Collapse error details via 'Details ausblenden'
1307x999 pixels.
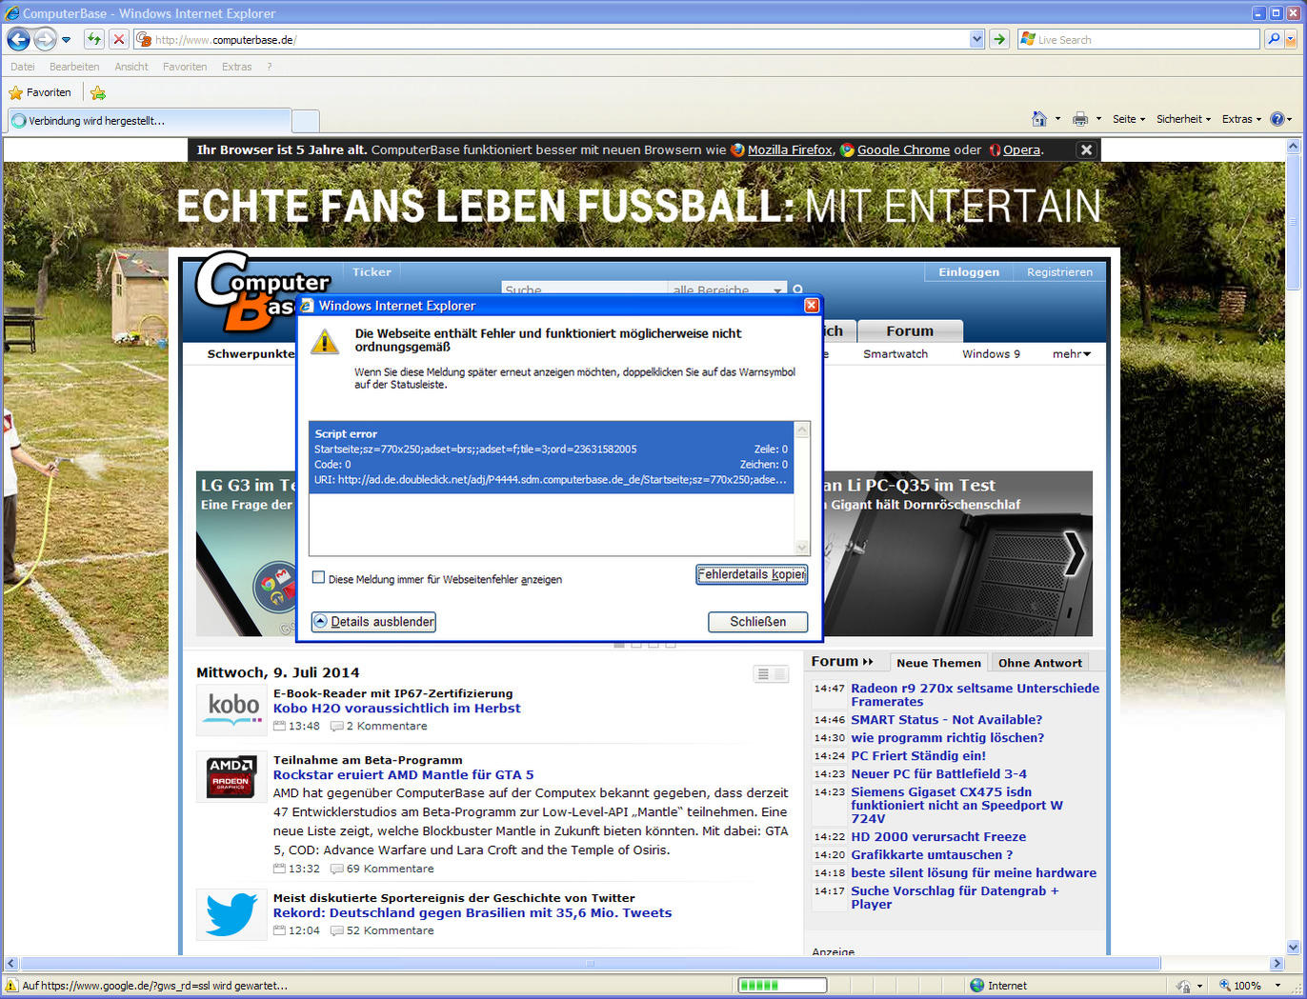(373, 622)
